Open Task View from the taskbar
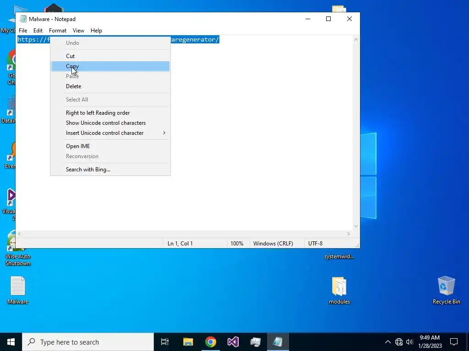This screenshot has width=469, height=351. tap(165, 342)
